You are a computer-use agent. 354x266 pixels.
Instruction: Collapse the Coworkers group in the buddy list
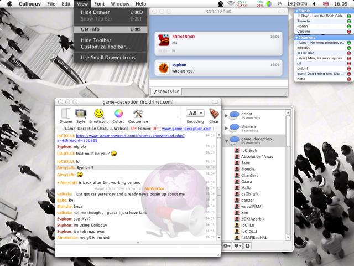(x=296, y=37)
